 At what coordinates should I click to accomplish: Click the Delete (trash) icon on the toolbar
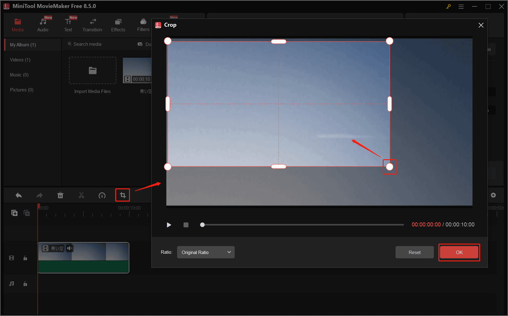pos(60,195)
